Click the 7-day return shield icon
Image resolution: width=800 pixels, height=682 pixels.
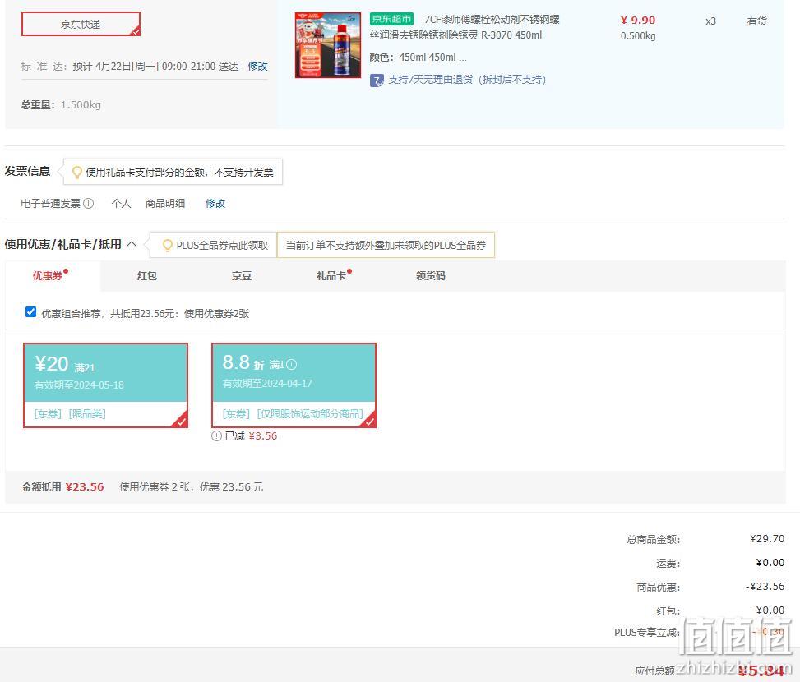click(377, 80)
